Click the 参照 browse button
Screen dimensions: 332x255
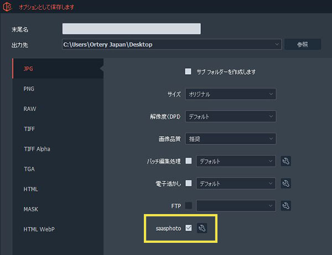pyautogui.click(x=302, y=44)
